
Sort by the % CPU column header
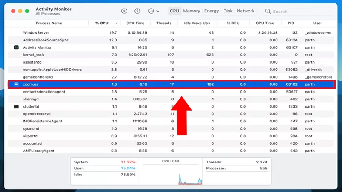(103, 23)
